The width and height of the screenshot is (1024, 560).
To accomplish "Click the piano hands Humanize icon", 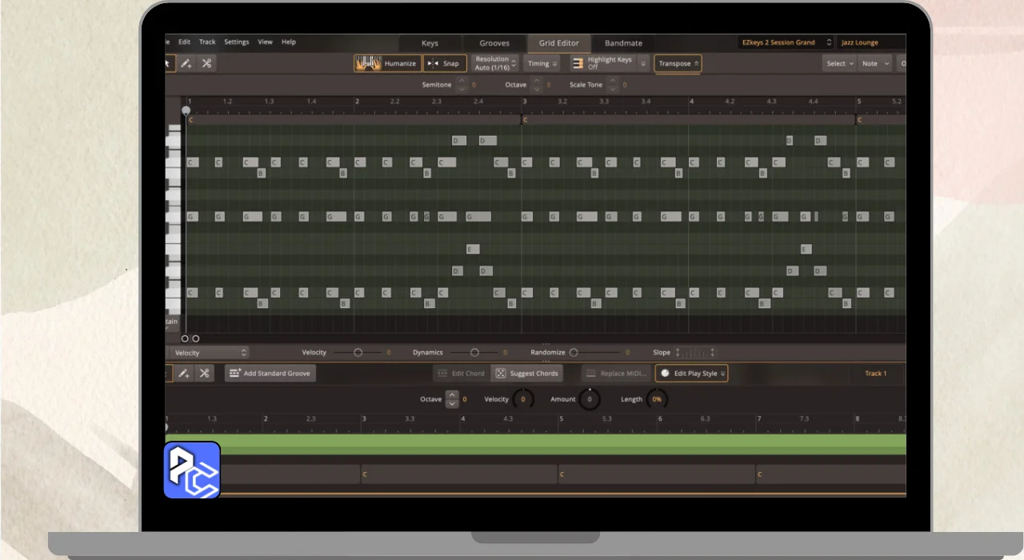I will pyautogui.click(x=367, y=63).
